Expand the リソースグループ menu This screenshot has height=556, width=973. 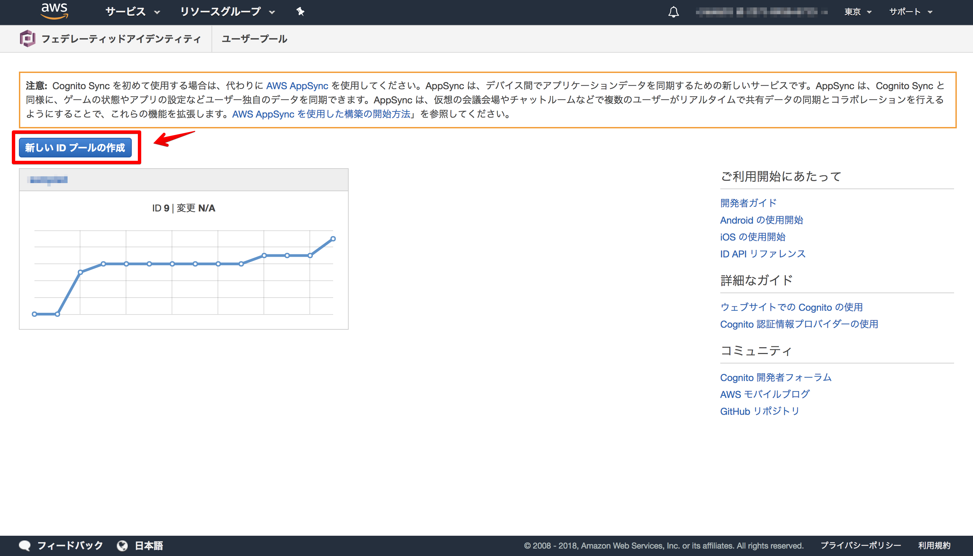[227, 12]
